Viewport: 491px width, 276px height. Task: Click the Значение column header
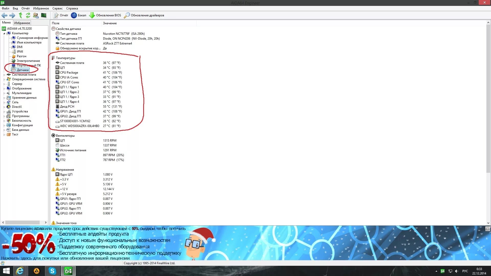110,23
